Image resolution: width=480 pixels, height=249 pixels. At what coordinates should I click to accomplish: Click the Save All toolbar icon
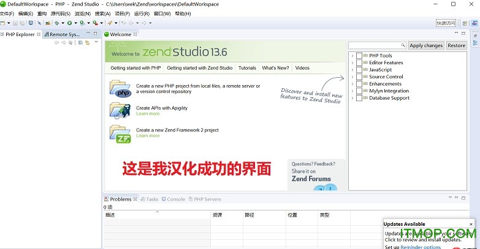point(22,23)
